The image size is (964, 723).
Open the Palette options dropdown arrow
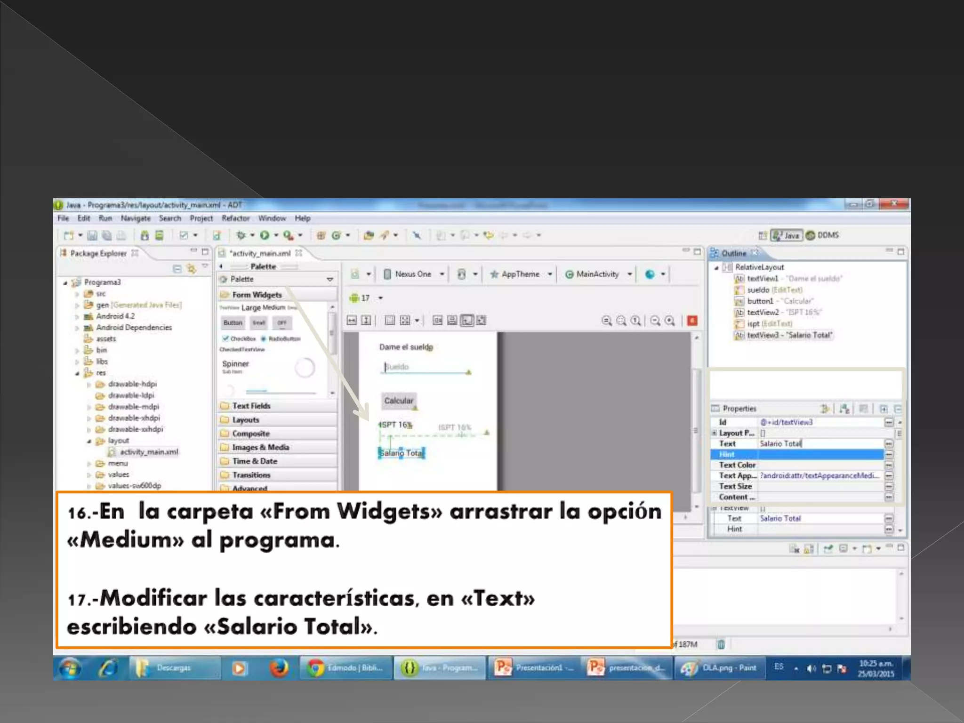click(330, 279)
